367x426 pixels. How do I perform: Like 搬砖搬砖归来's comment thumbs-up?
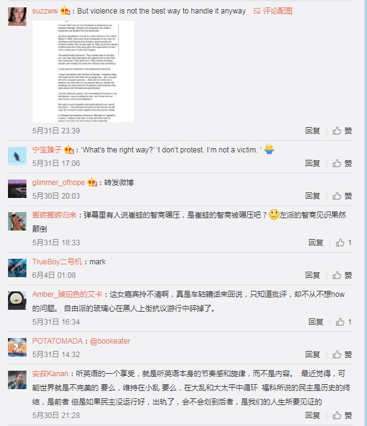click(344, 243)
